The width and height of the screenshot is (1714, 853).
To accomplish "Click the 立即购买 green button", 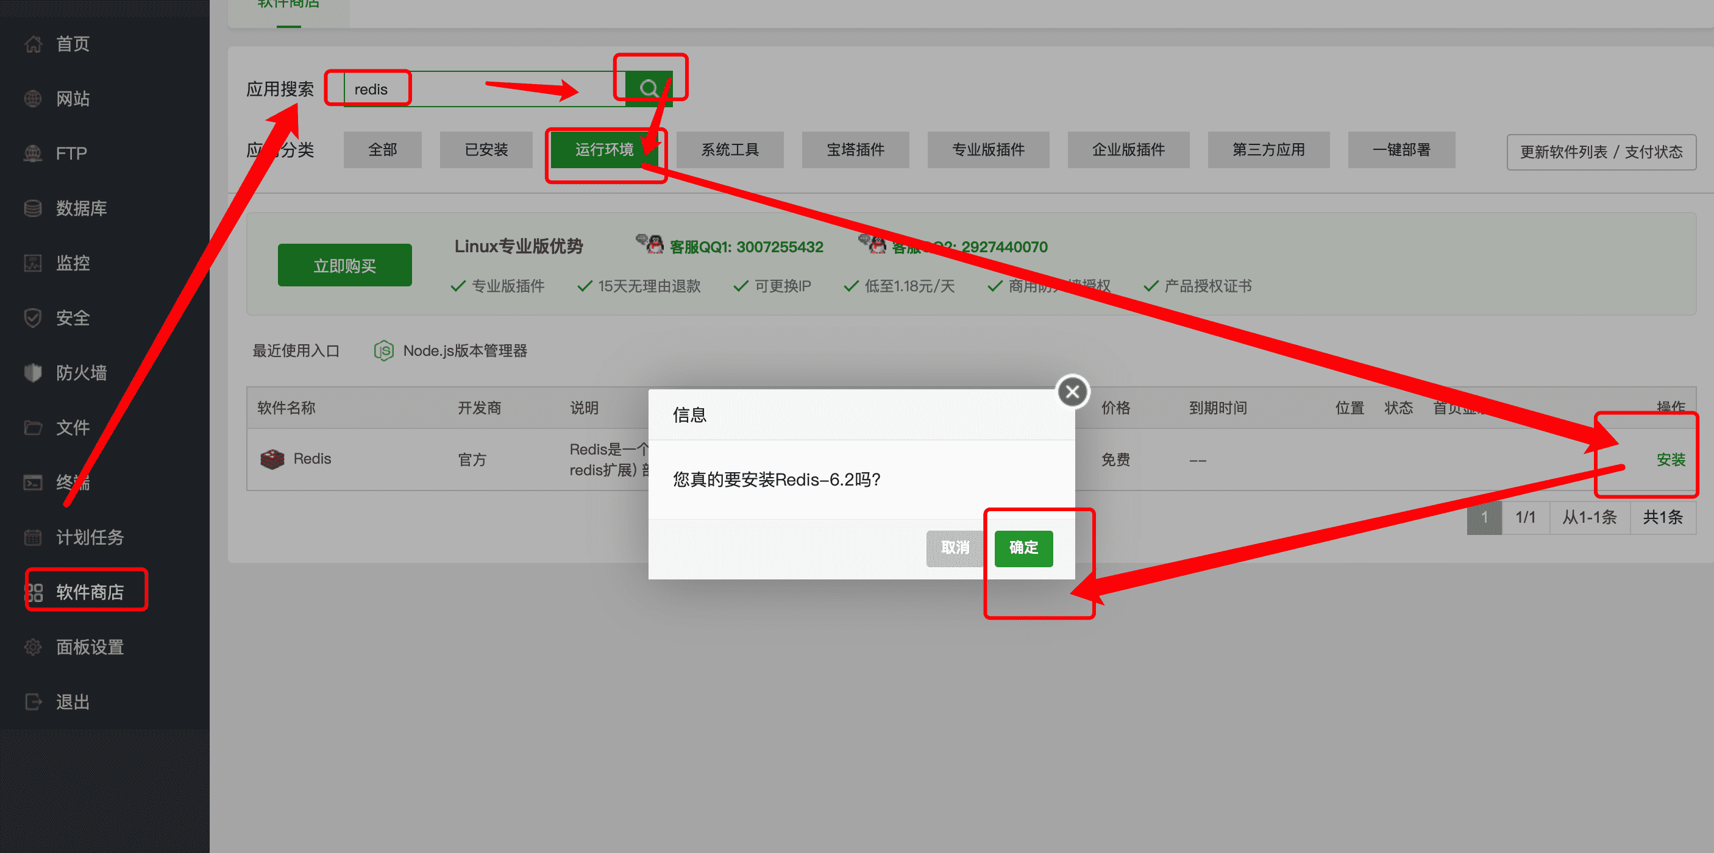I will pos(344,265).
